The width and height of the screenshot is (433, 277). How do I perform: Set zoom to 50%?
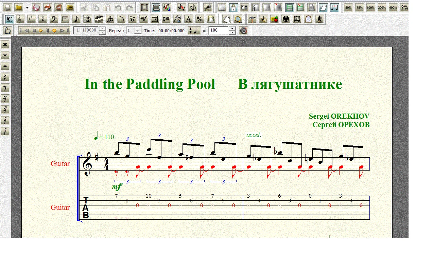(x=348, y=7)
